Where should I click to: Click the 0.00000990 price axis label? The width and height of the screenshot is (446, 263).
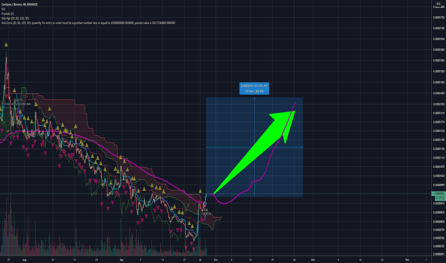tap(439, 185)
